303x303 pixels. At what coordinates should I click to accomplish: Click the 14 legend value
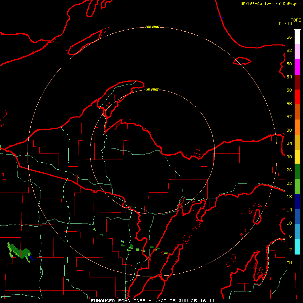[x=289, y=210]
